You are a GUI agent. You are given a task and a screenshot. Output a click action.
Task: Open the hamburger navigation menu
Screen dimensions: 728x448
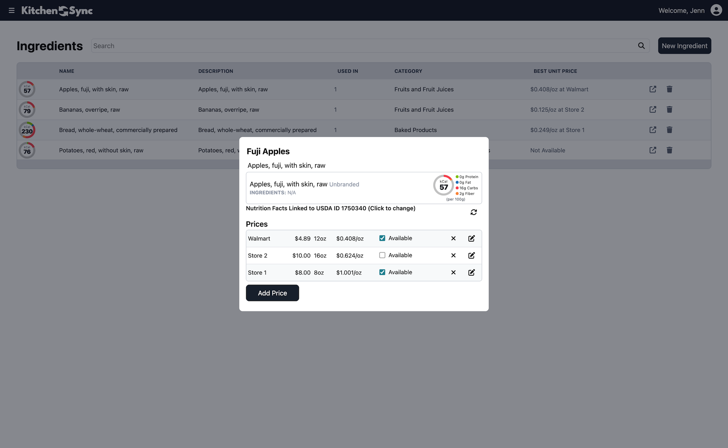[x=11, y=10]
